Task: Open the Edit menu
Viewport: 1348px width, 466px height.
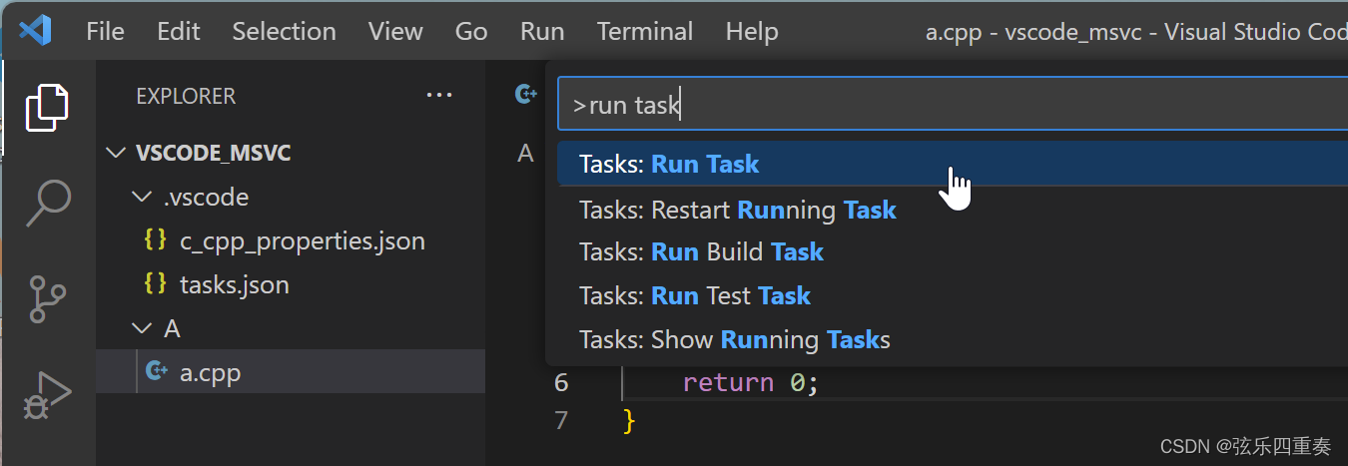Action: pyautogui.click(x=178, y=31)
